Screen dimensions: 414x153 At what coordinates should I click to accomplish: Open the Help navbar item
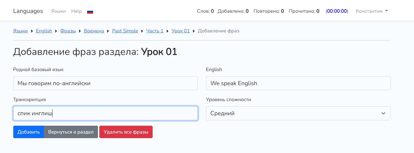[77, 11]
